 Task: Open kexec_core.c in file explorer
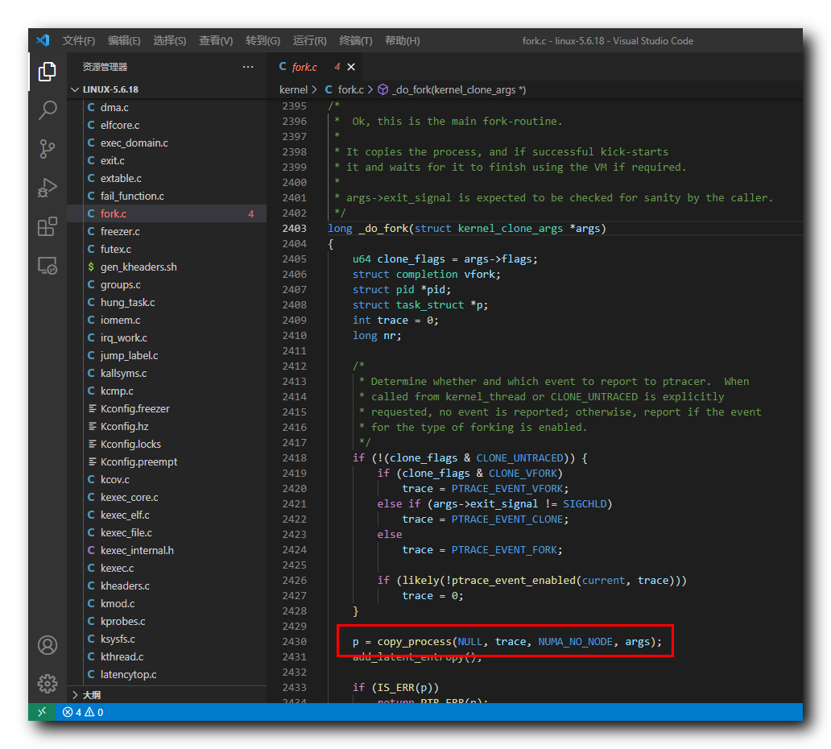click(167, 497)
